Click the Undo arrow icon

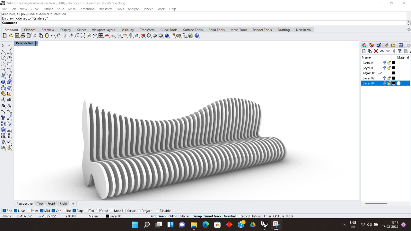(53, 36)
